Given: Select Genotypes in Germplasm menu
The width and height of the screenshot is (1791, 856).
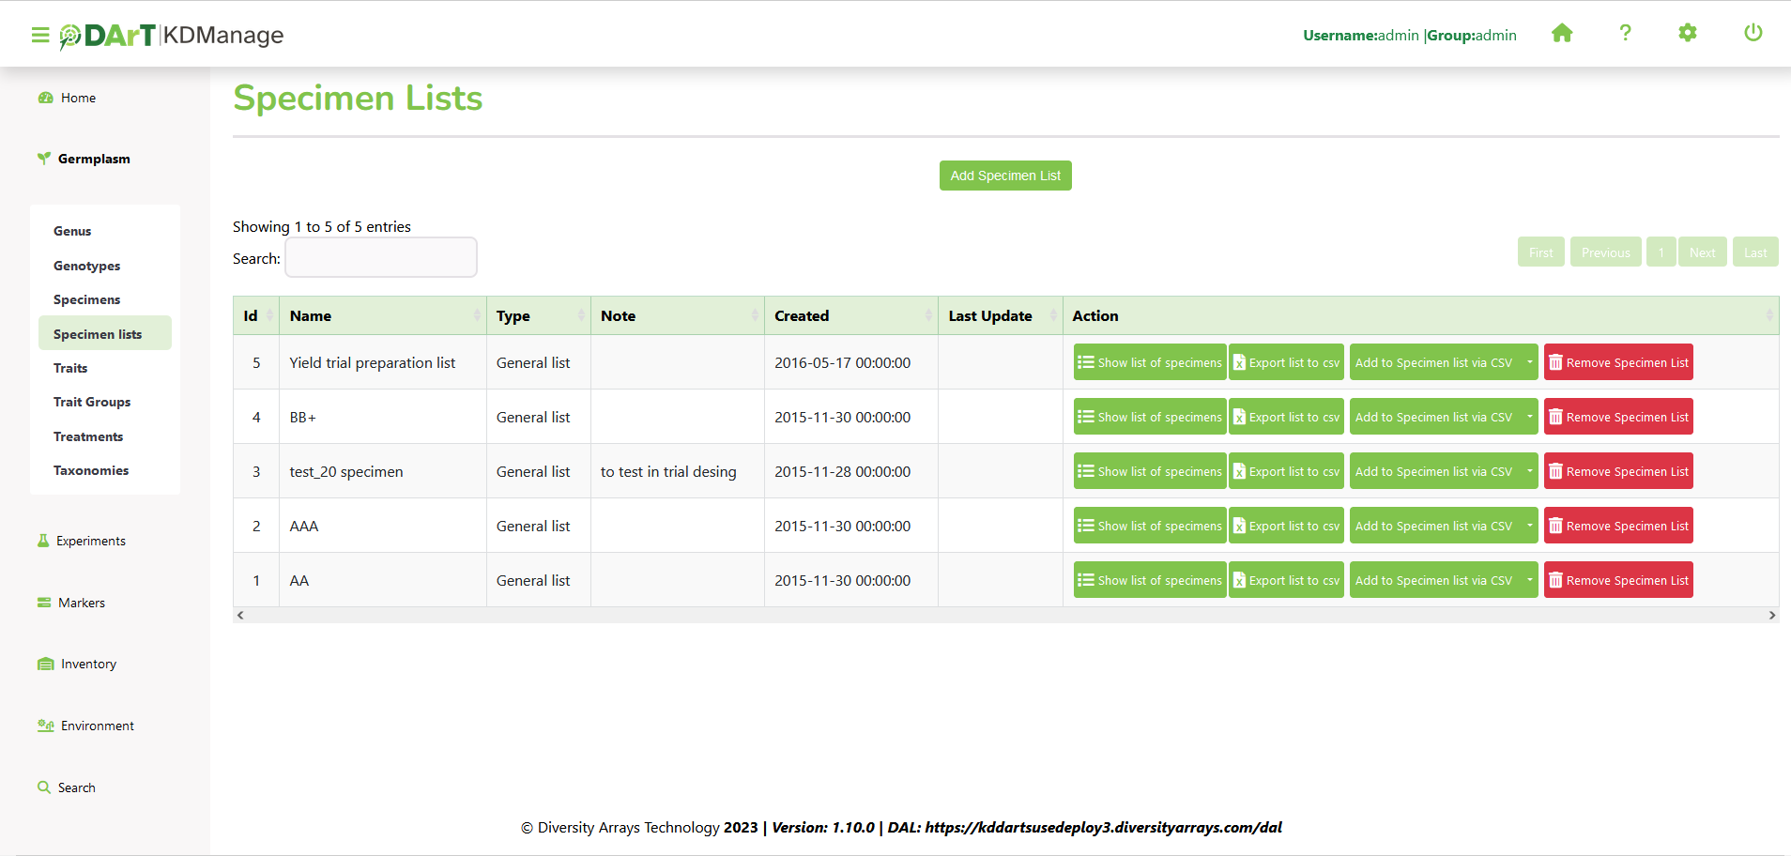Looking at the screenshot, I should (86, 266).
